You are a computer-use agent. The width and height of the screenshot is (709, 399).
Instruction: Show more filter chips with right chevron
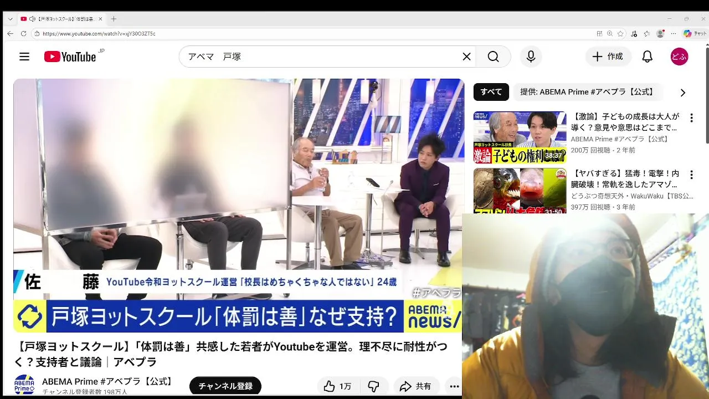[682, 93]
